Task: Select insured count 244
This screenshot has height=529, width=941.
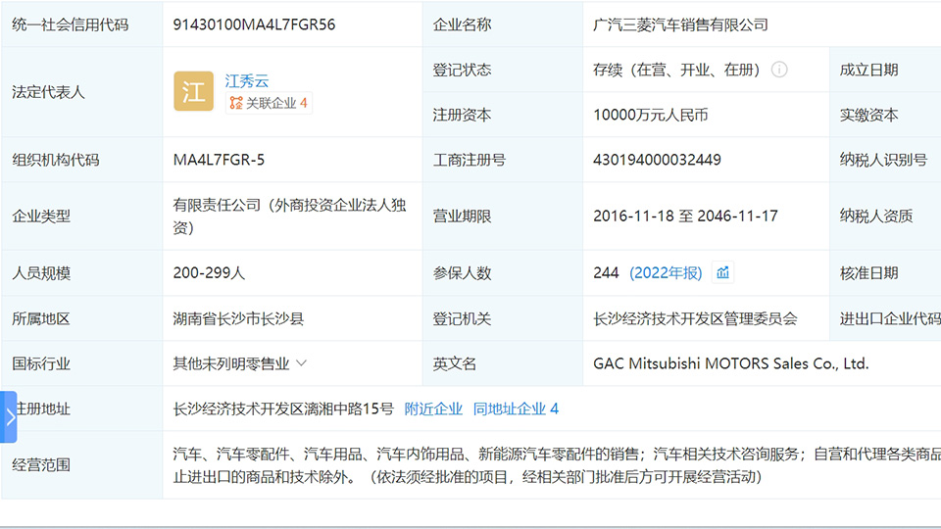Action: [606, 273]
